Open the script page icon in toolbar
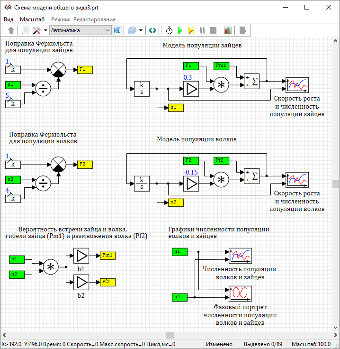Screen dimensions: 340x349 26,30
